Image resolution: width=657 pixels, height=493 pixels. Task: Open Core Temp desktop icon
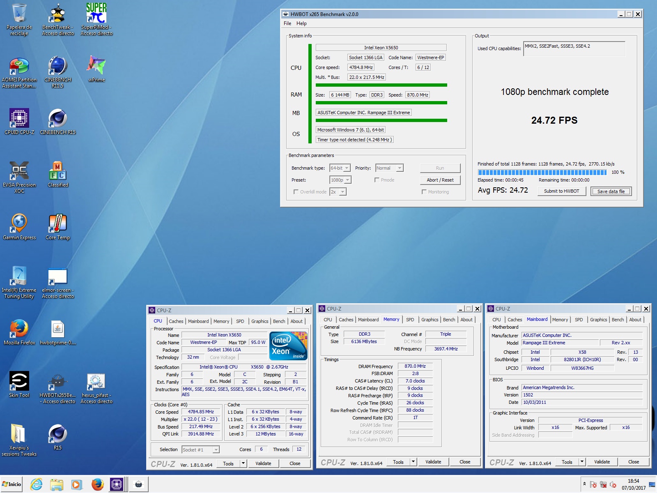[x=57, y=227]
